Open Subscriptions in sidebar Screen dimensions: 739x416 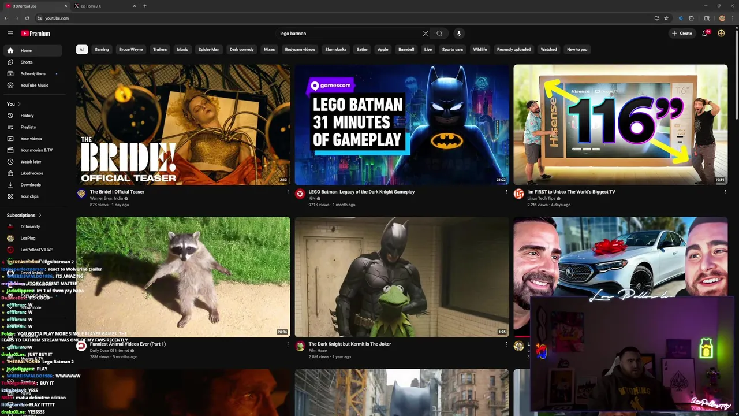(32, 73)
